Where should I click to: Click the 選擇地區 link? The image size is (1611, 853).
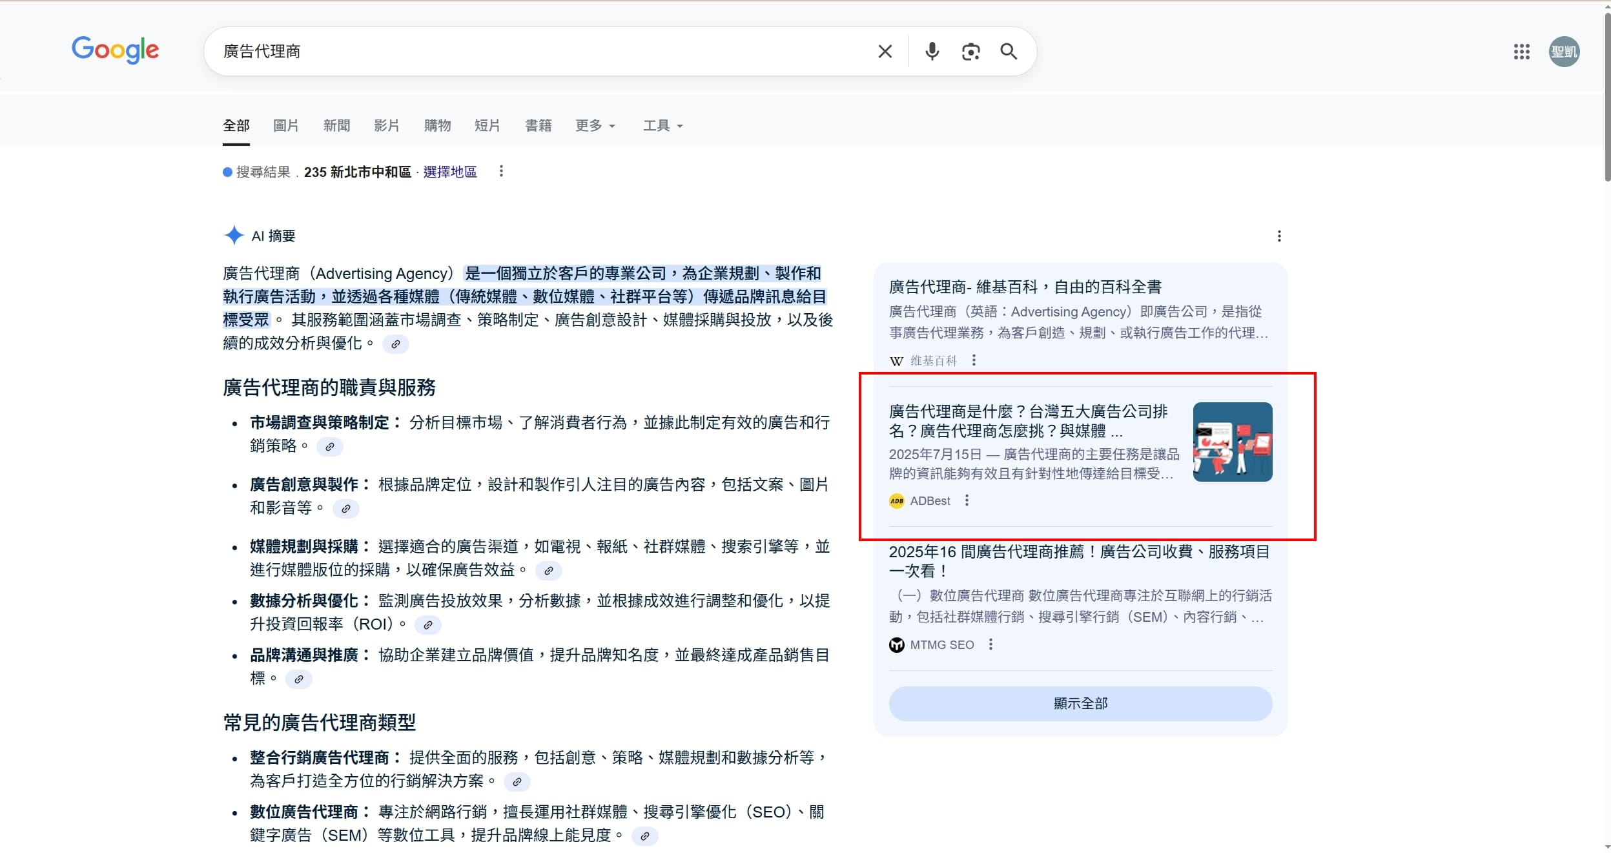tap(449, 172)
